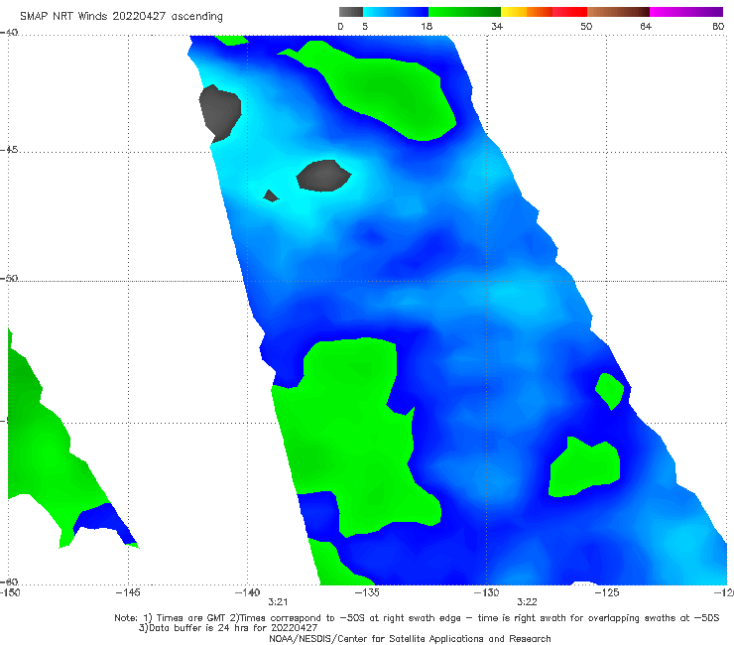Click the longitude axis label '-135'
The height and width of the screenshot is (645, 734).
[367, 592]
